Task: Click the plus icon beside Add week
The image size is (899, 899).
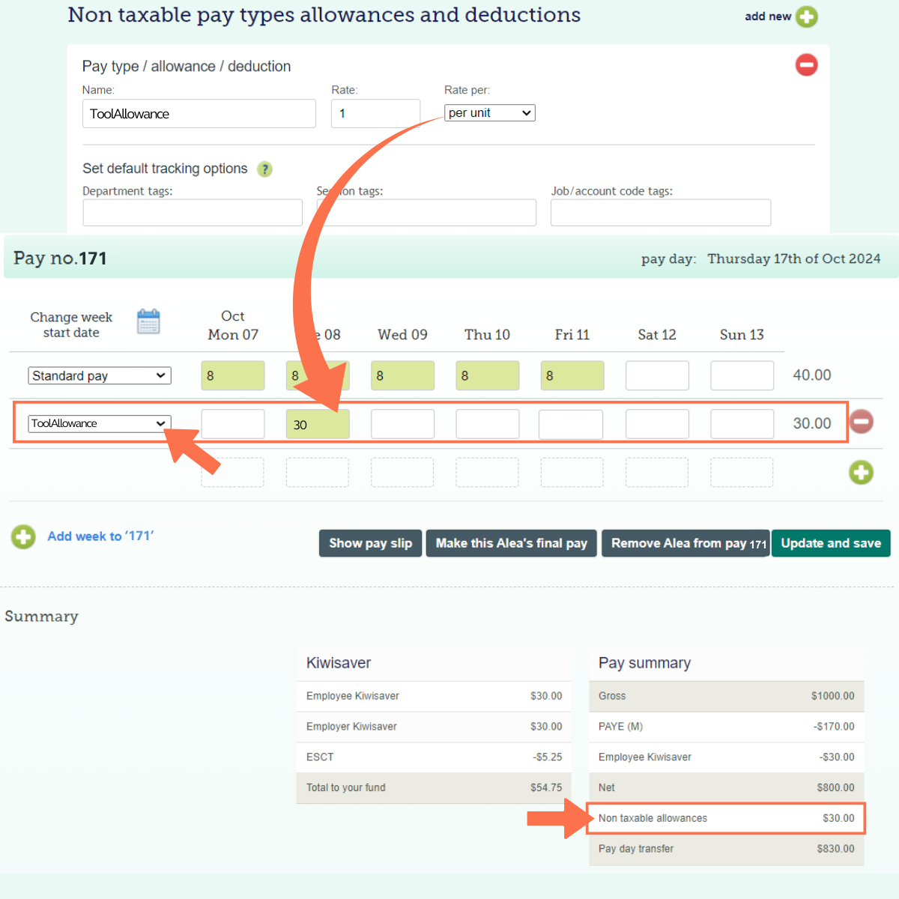Action: tap(22, 536)
